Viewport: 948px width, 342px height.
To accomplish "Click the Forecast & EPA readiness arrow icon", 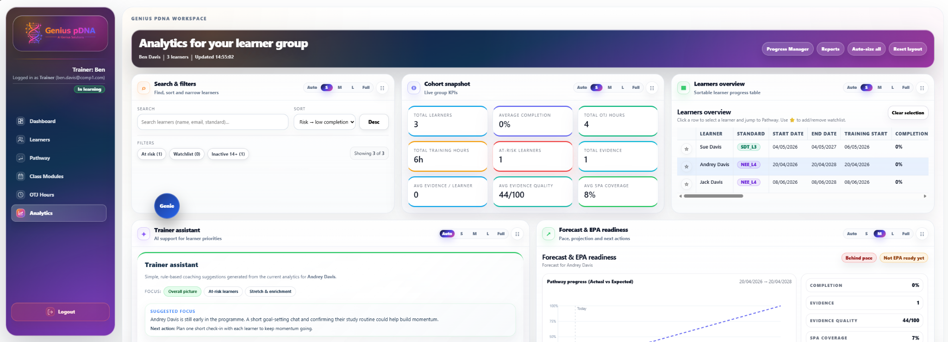I will tap(548, 234).
